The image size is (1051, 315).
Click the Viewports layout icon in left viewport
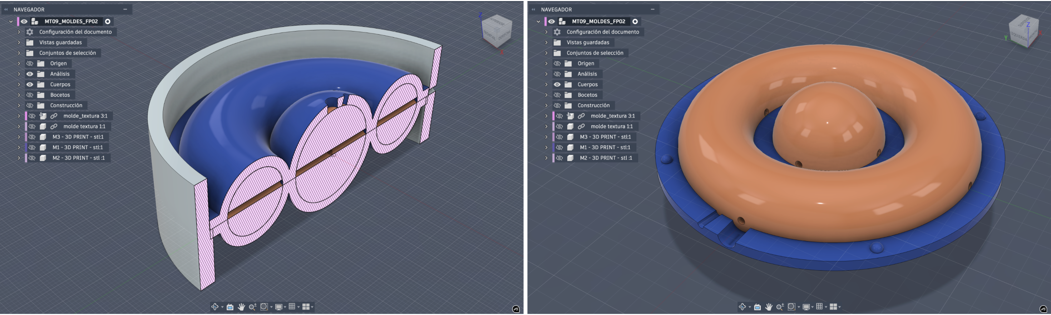click(306, 307)
